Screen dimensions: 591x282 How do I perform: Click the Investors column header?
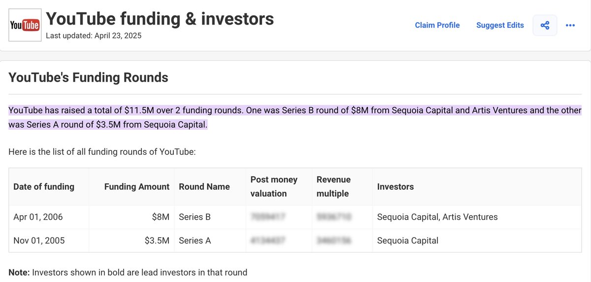coord(395,187)
